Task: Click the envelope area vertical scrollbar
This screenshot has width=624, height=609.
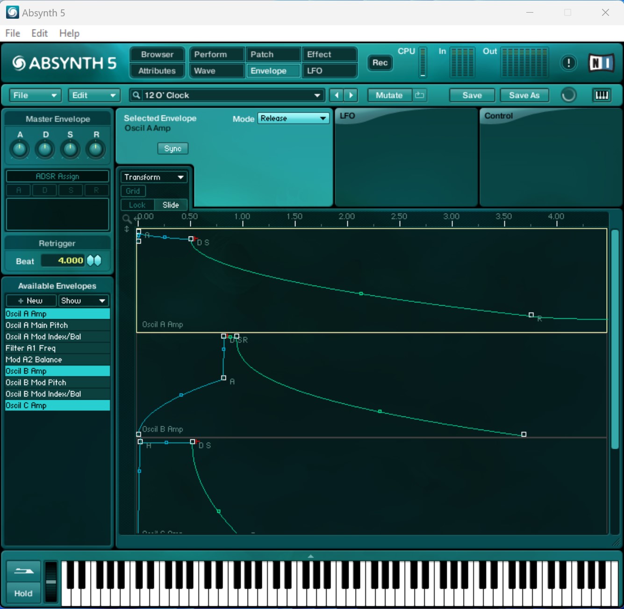Action: (x=615, y=339)
